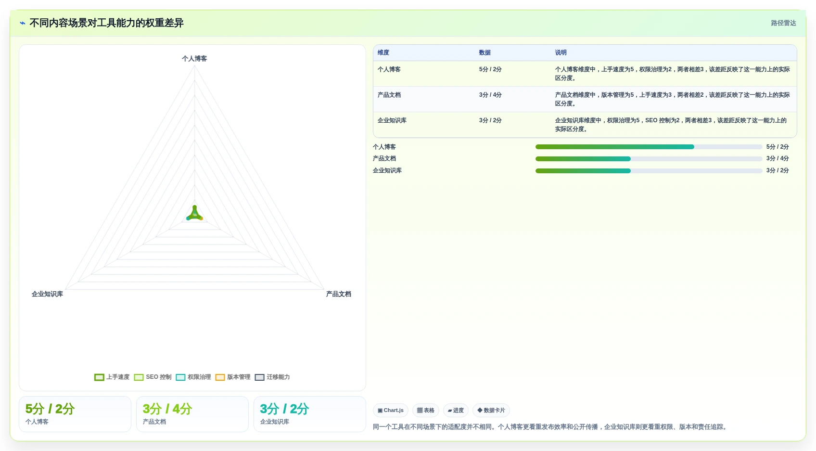Click the lightning icon beside the title
This screenshot has height=451, width=816.
tap(23, 23)
